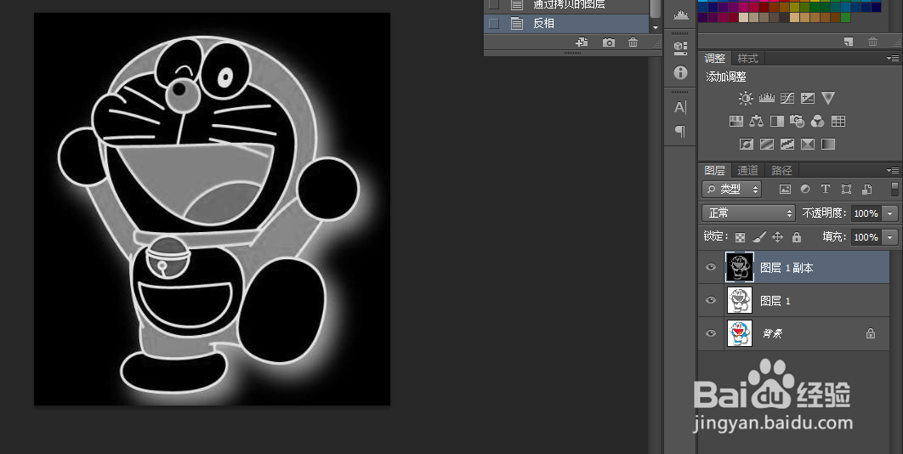
Task: Add a Threshold adjustment
Action: pyautogui.click(x=787, y=144)
